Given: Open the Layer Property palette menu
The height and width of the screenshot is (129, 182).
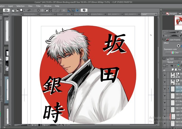Looking at the screenshot, I should (164, 39).
